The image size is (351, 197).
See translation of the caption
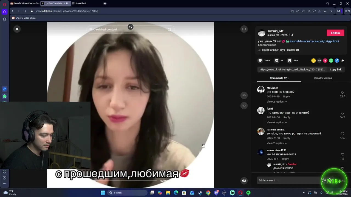tap(267, 45)
